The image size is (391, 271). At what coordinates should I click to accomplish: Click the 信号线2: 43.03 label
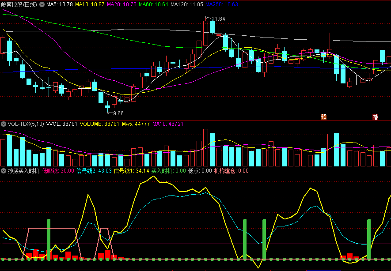pyautogui.click(x=94, y=171)
